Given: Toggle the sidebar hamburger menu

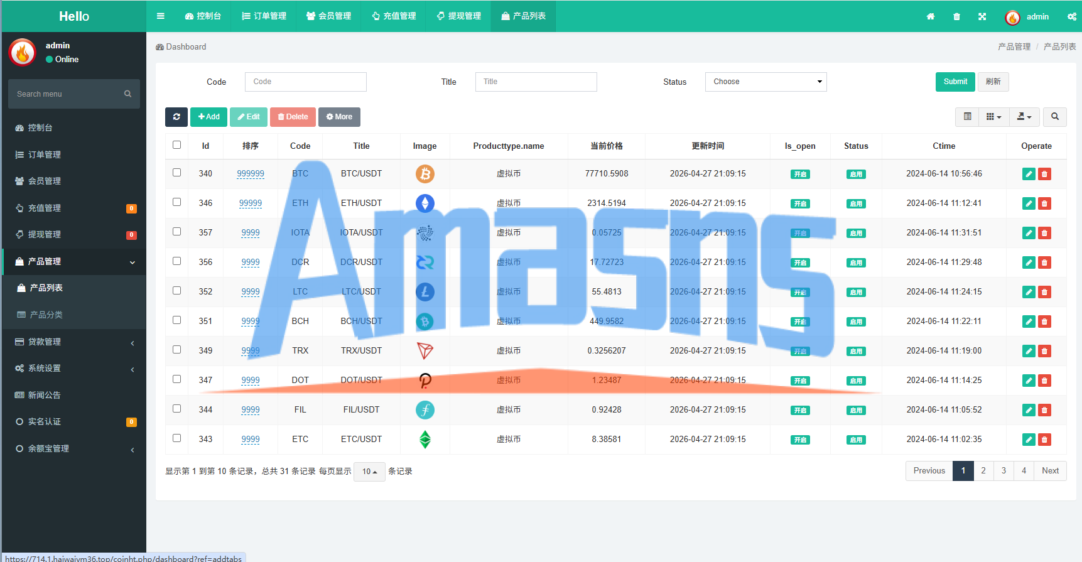Looking at the screenshot, I should (x=161, y=16).
